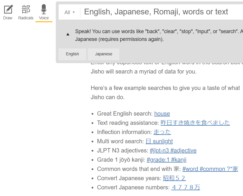Click the 'Convert Japanese years:' label
The height and width of the screenshot is (196, 243).
129,178
